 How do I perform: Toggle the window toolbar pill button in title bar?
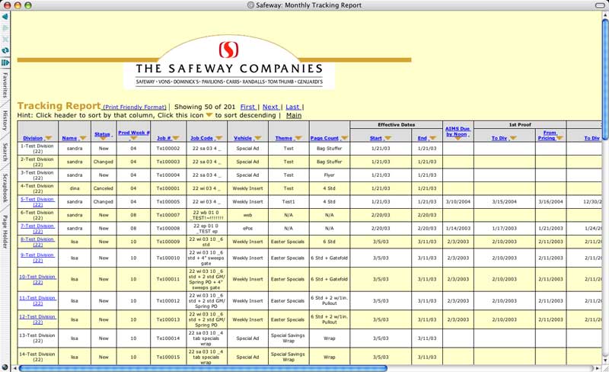(600, 5)
